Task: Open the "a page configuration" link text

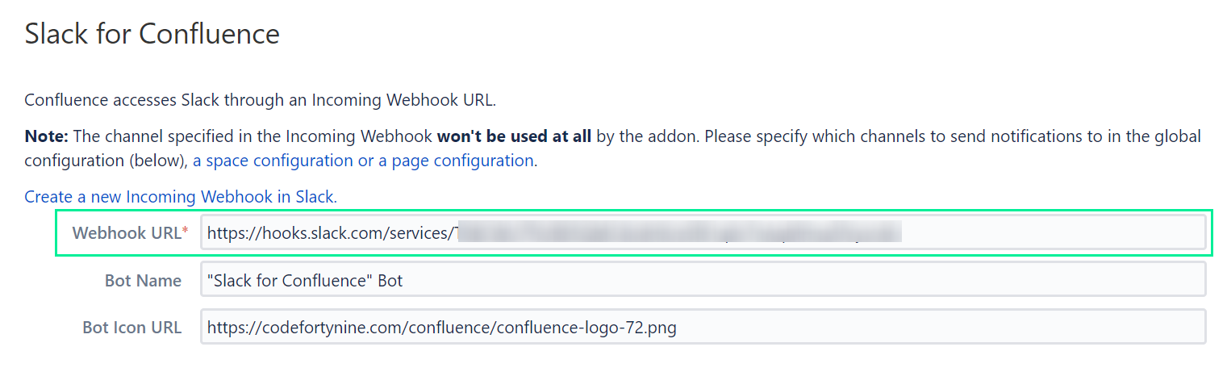Action: click(462, 161)
